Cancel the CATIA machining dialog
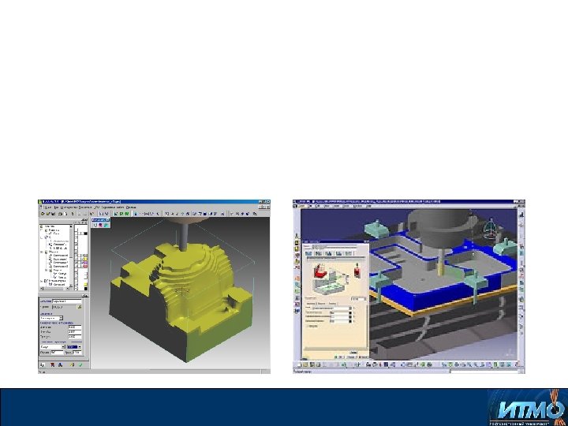The image size is (568, 426). point(364,357)
